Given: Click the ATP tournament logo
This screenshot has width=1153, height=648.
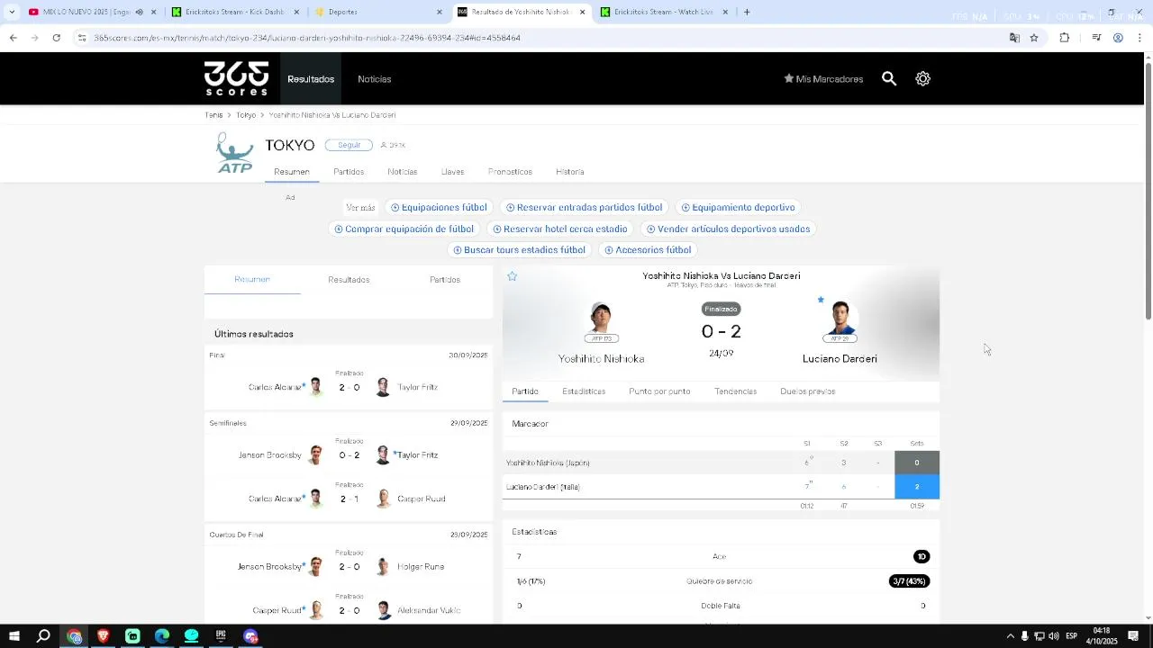Looking at the screenshot, I should (x=235, y=153).
